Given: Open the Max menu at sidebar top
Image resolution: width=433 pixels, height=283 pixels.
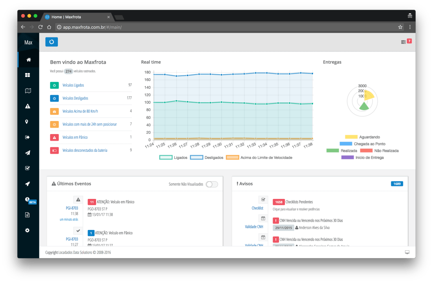Looking at the screenshot, I should [28, 42].
